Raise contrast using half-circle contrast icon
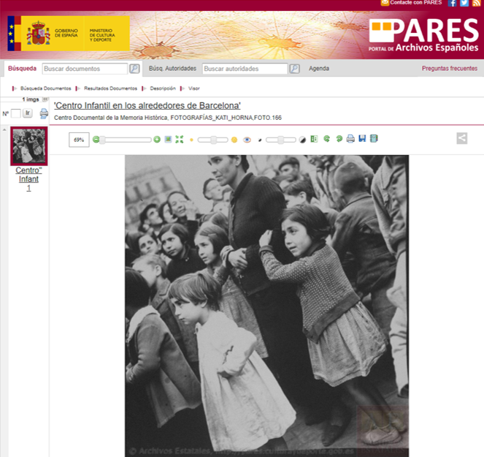 pos(302,140)
